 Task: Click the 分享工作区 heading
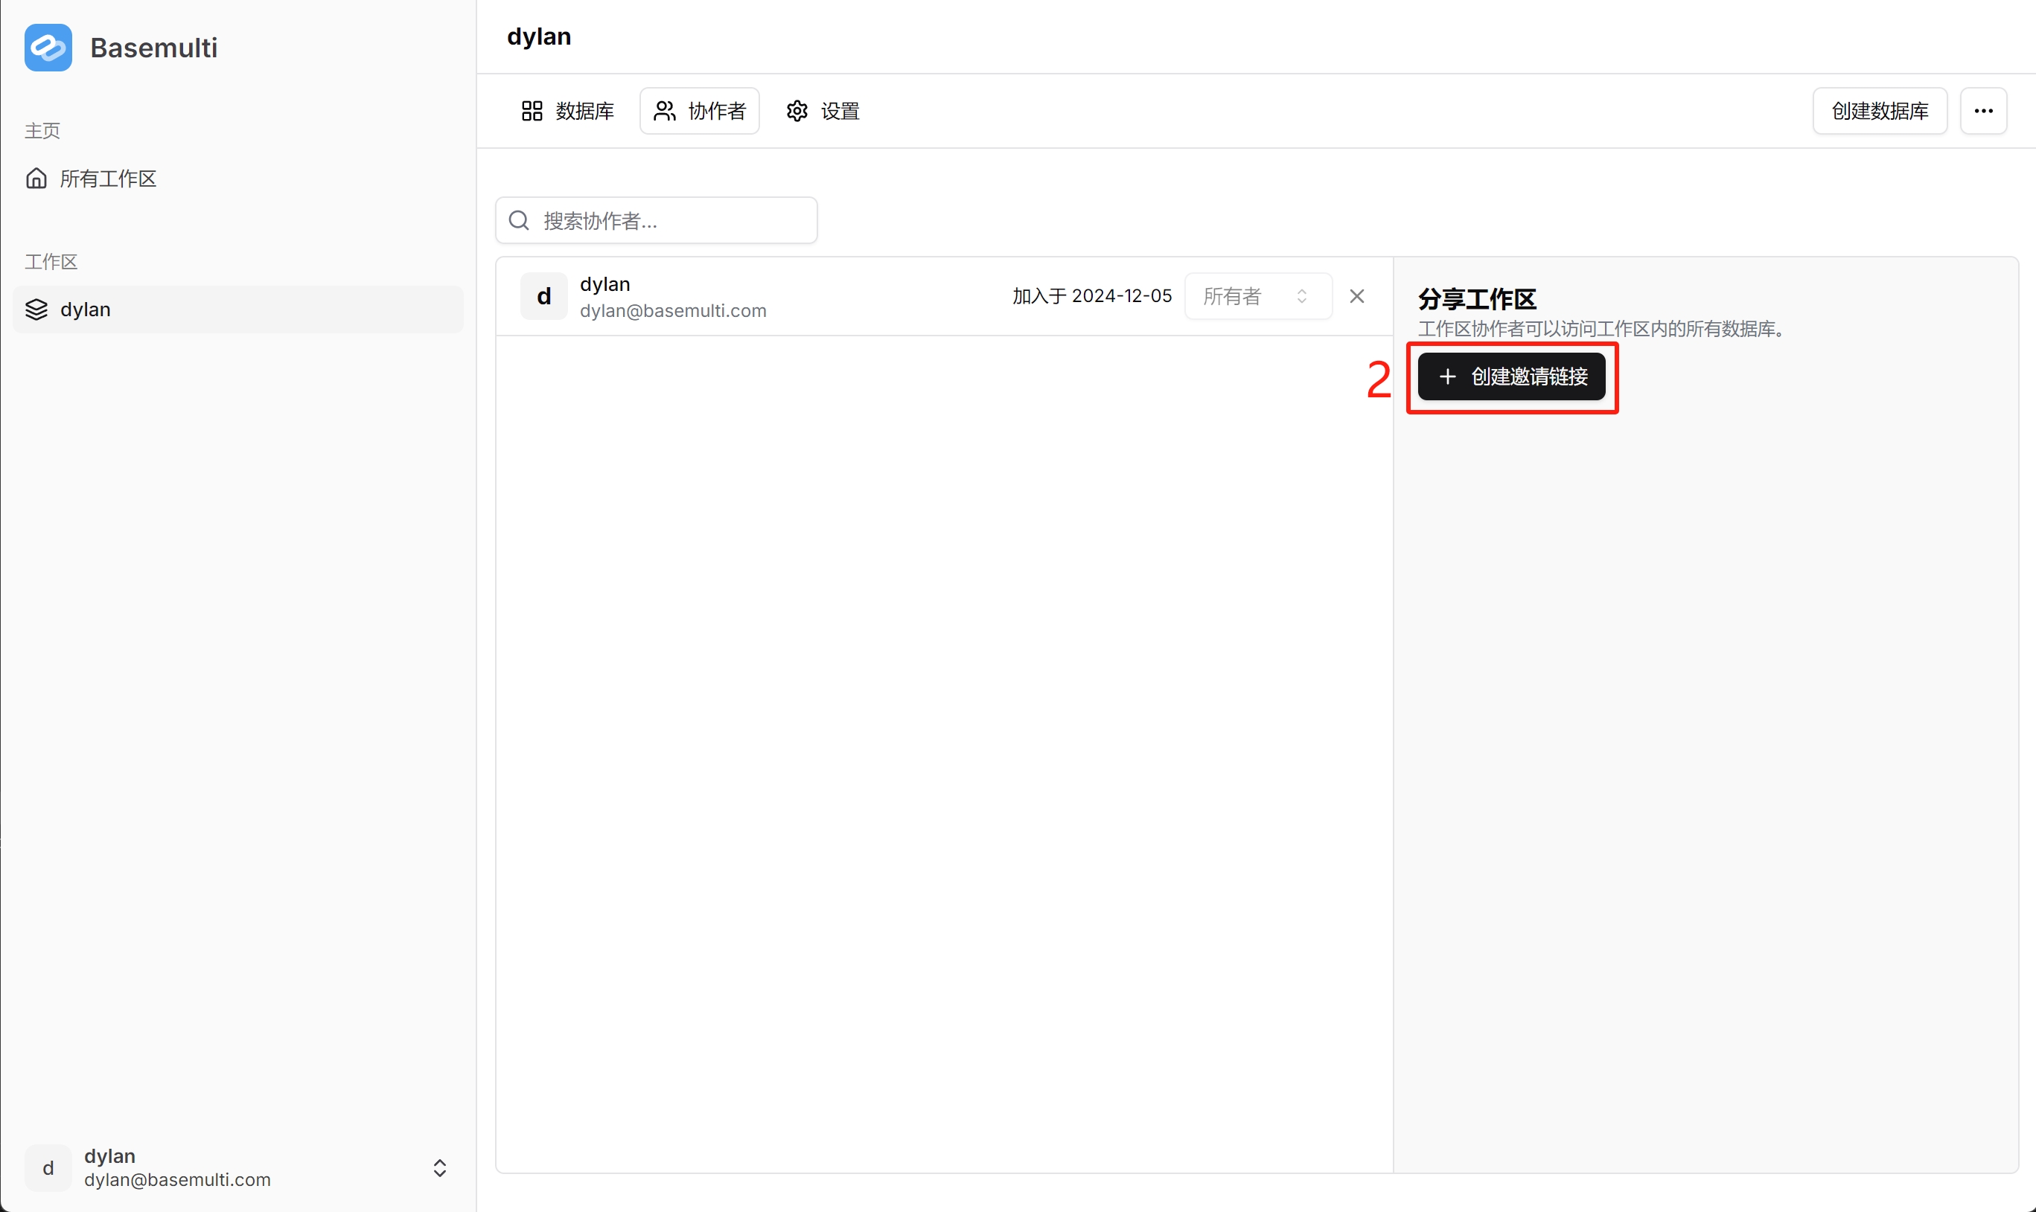pos(1477,299)
